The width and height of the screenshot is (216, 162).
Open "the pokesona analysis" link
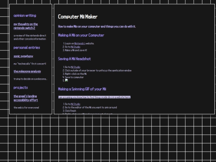[27, 71]
